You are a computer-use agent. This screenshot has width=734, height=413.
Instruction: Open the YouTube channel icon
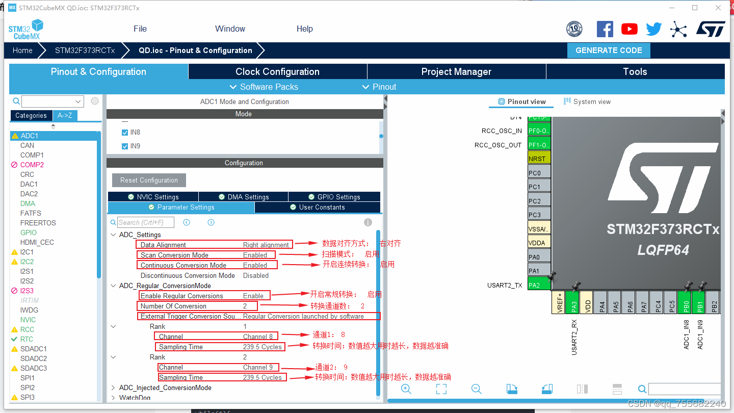pos(630,29)
